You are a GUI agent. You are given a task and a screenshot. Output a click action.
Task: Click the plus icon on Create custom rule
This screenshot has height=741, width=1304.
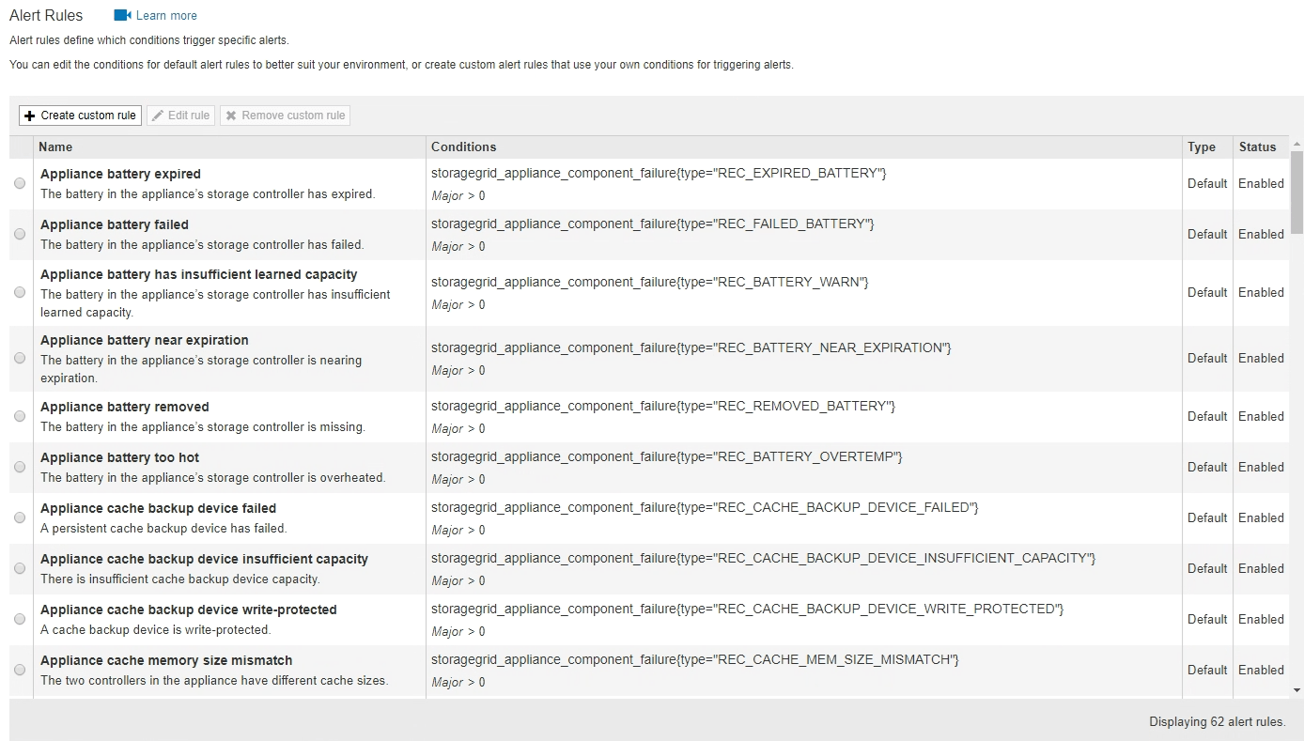[29, 116]
